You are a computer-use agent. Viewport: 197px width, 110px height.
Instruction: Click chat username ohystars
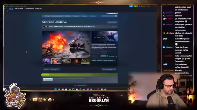click(x=170, y=33)
